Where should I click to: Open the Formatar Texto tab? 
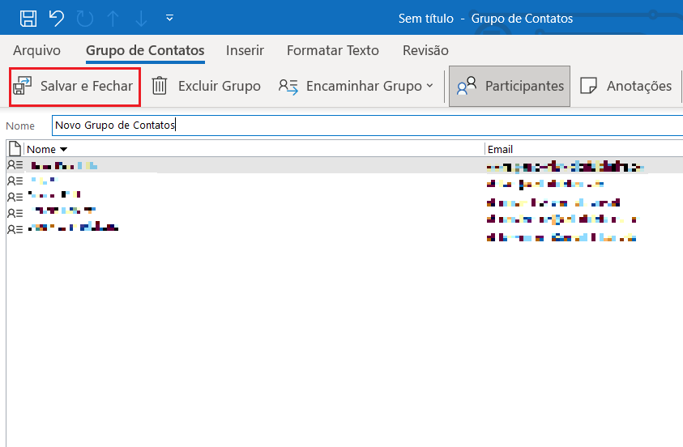tap(333, 50)
